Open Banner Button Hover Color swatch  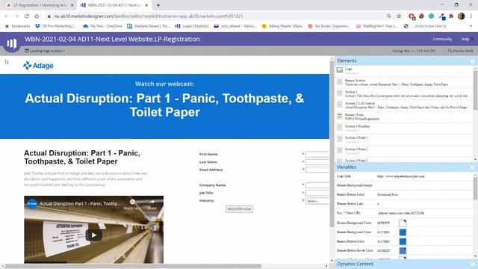coord(403,250)
